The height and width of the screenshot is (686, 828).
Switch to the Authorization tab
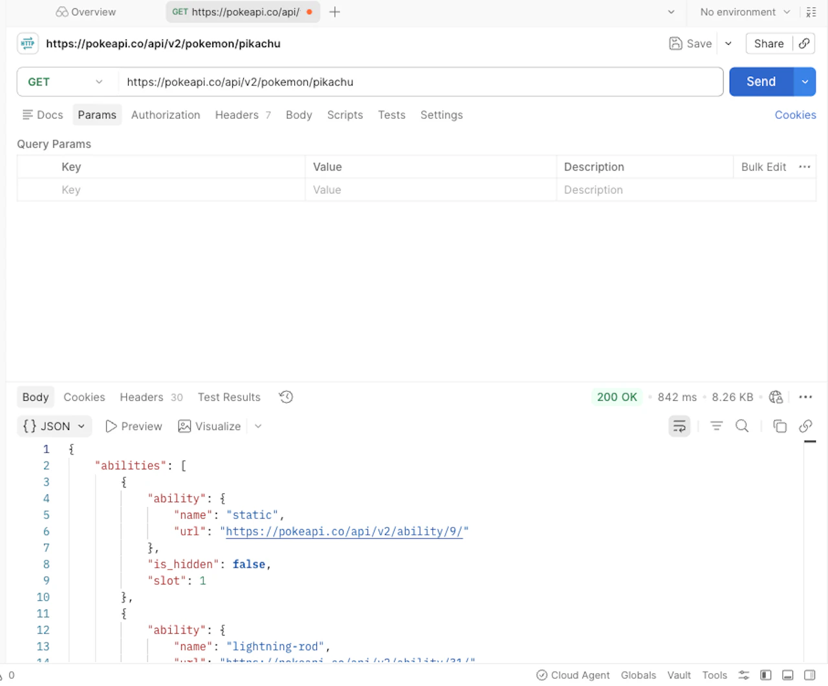(x=166, y=114)
